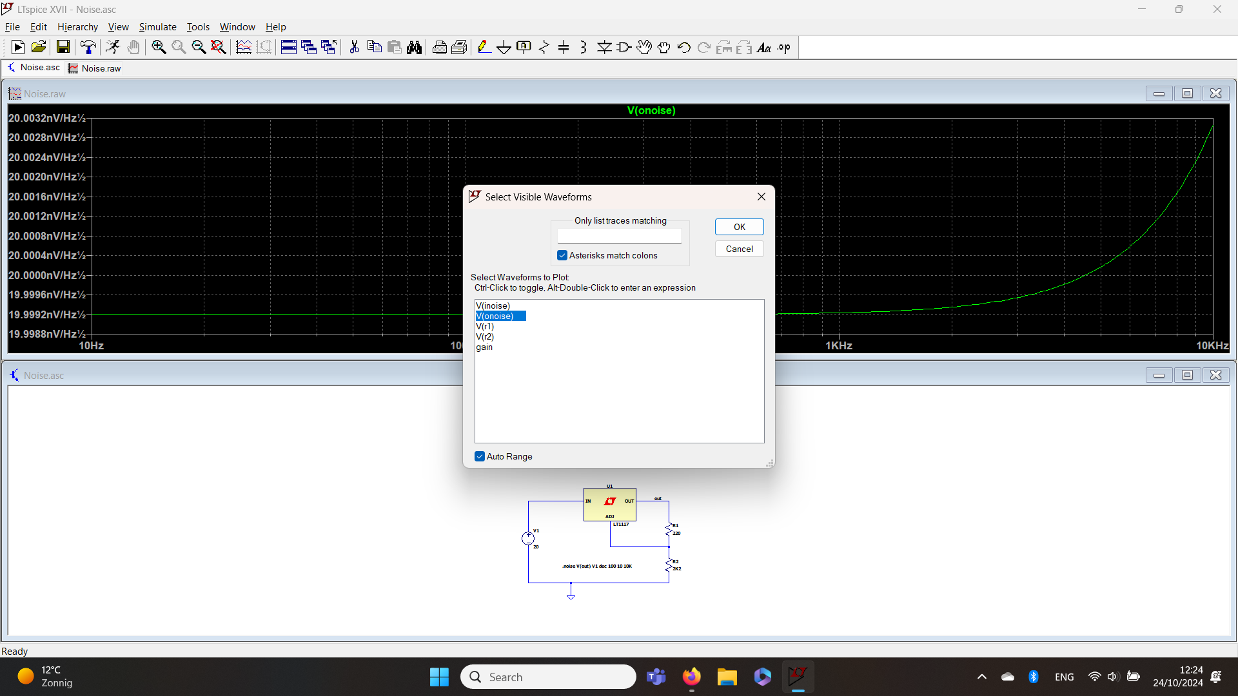Open the View menu
Screen dimensions: 1238x696
click(x=118, y=26)
